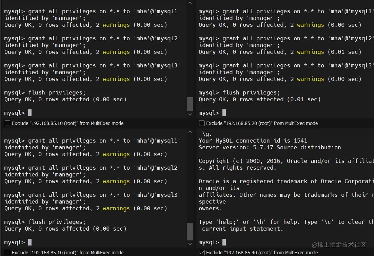Uncheck Exclude "192.168.85.40 (root)" from MultiExec
The width and height of the screenshot is (374, 256).
pos(201,252)
